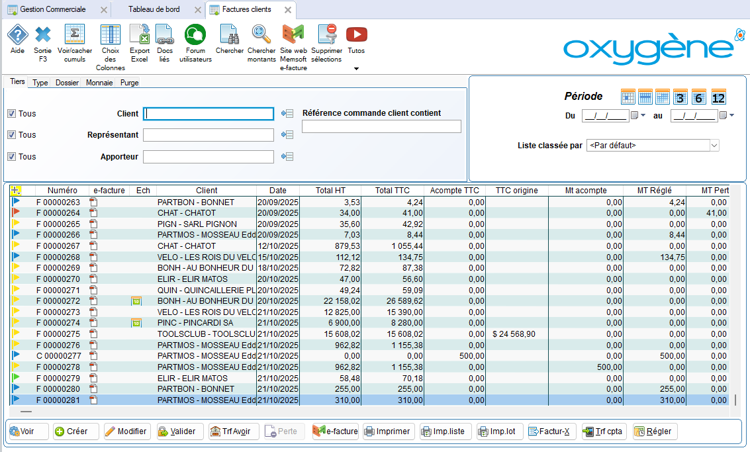Screen dimensions: 750x452
Task: Toggle the Tous checkbox for Représentant
Action: pyautogui.click(x=11, y=135)
